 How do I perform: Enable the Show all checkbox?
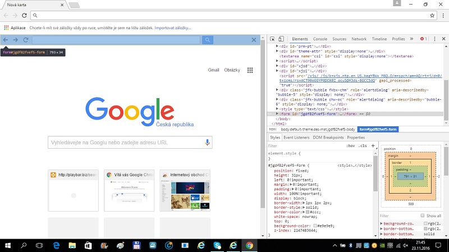tap(423, 216)
